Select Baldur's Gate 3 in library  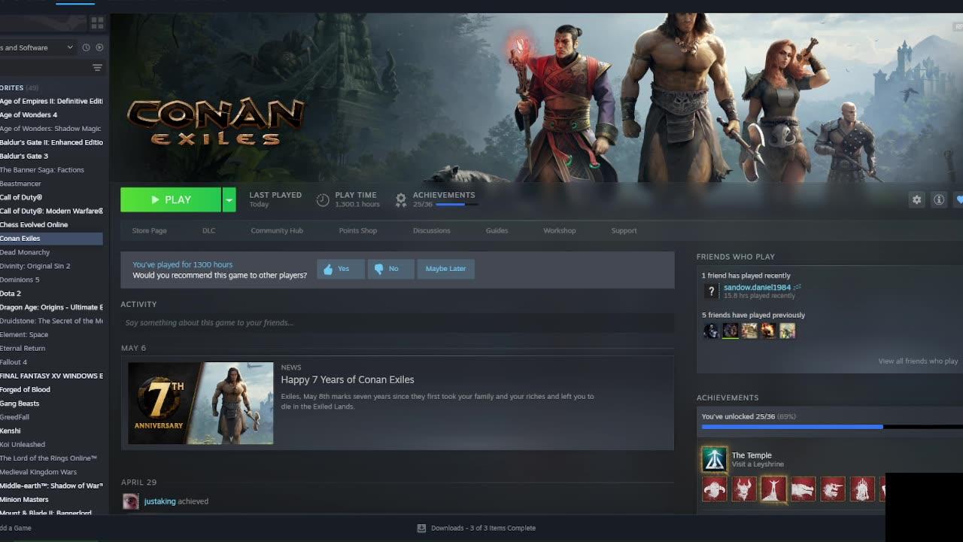(24, 157)
